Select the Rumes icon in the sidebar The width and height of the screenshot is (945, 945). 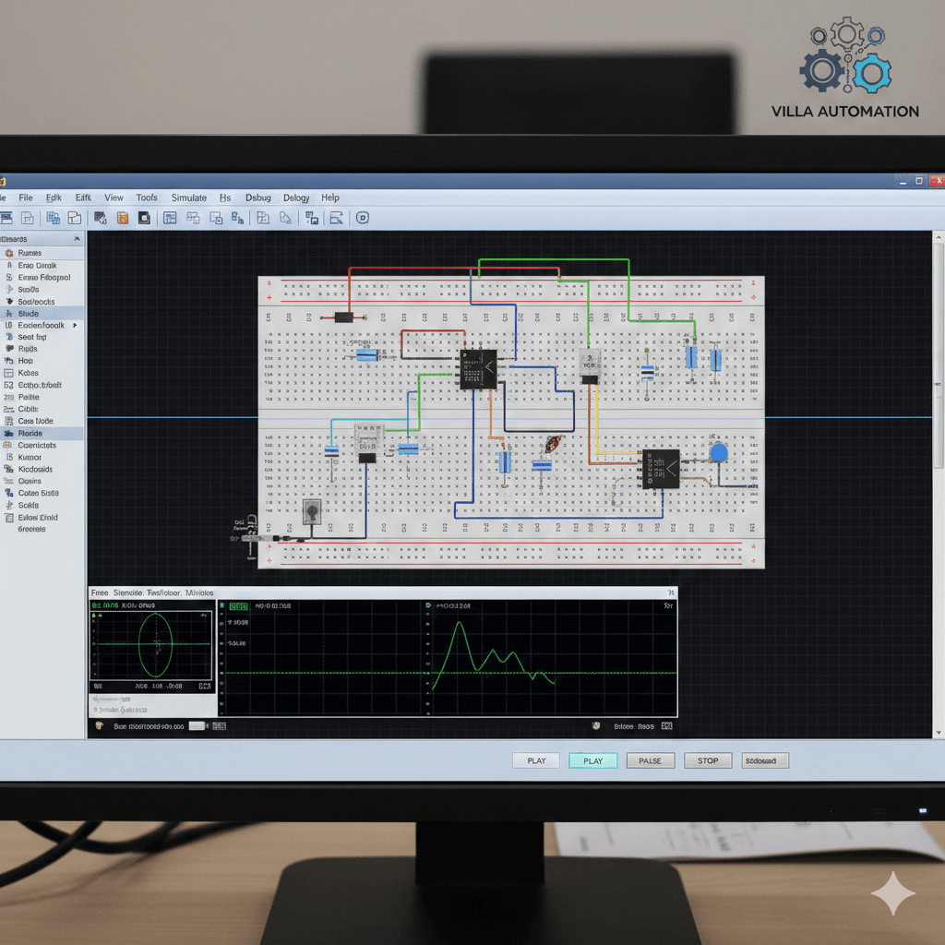click(9, 253)
